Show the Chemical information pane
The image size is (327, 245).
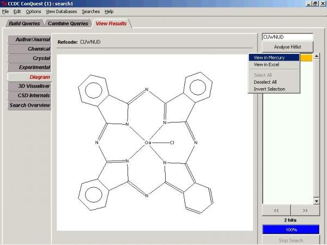[29, 49]
